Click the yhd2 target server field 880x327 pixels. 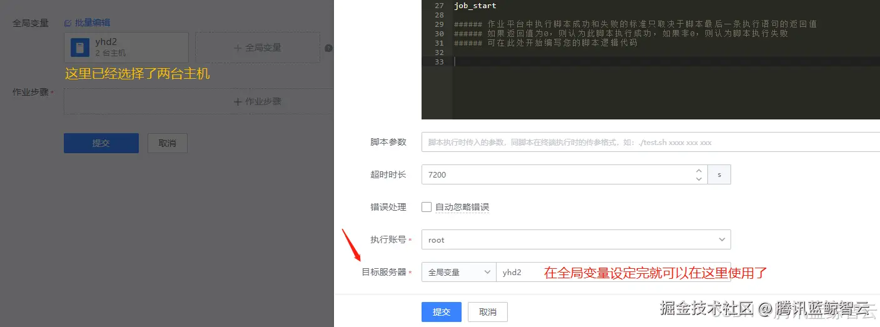pyautogui.click(x=614, y=272)
